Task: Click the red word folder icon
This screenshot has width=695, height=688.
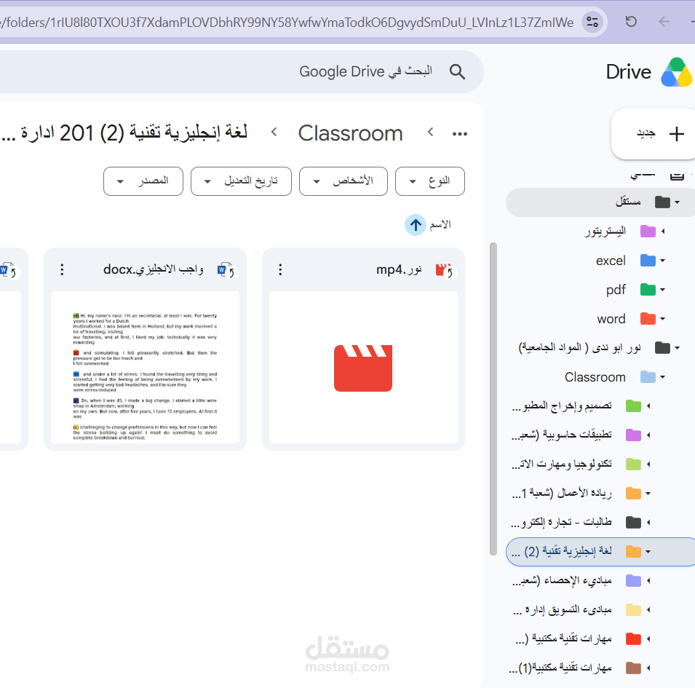Action: [648, 318]
